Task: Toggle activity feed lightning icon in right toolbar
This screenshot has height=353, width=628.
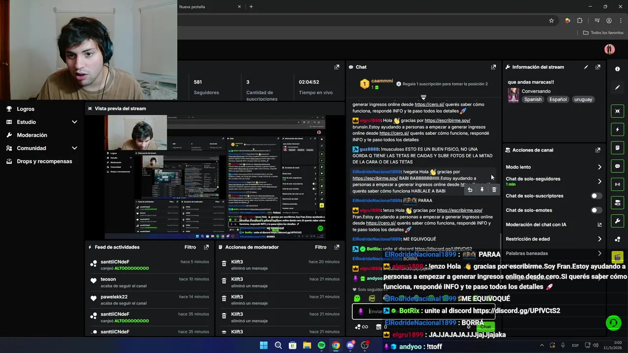Action: (617, 129)
